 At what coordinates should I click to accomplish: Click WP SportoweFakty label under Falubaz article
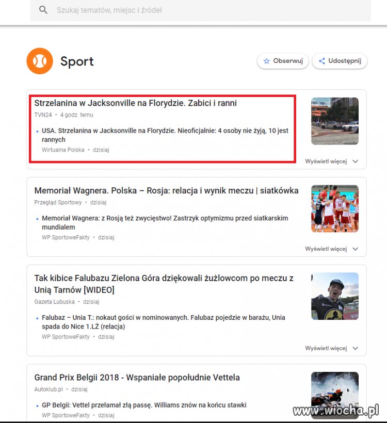[x=66, y=337]
